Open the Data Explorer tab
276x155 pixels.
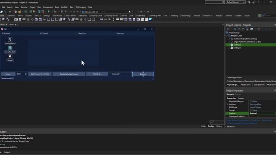(x=259, y=85)
